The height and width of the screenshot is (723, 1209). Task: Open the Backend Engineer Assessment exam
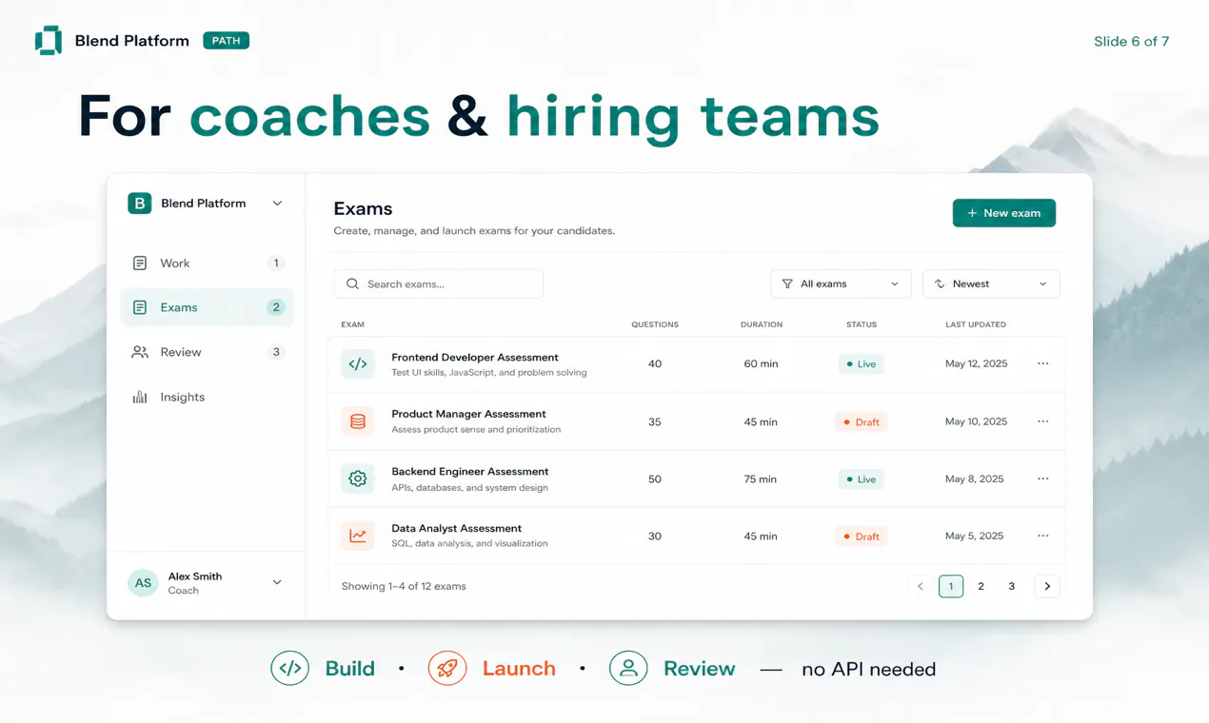[470, 471]
